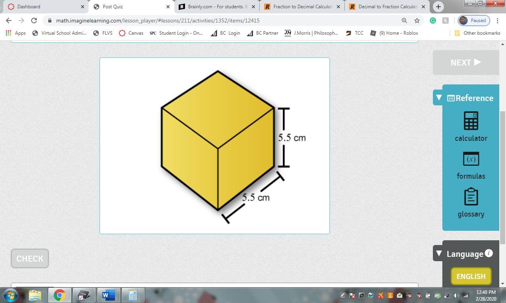Close the Dashboard tab

pos(83,7)
